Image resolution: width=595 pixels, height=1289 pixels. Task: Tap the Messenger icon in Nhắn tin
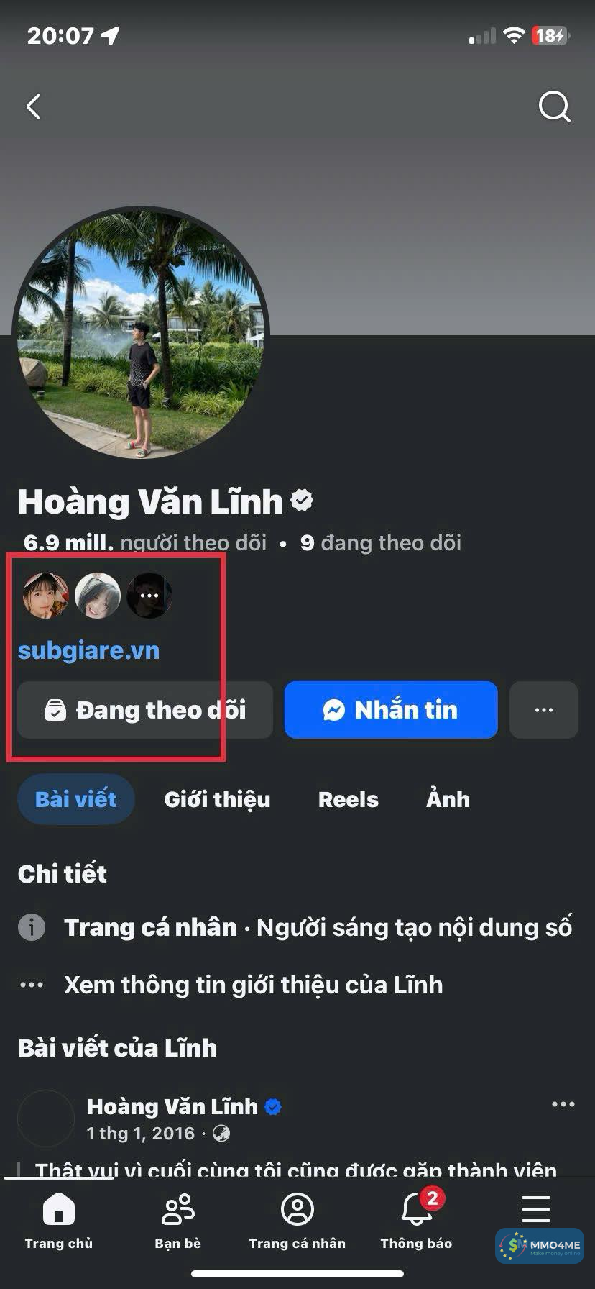coord(334,710)
